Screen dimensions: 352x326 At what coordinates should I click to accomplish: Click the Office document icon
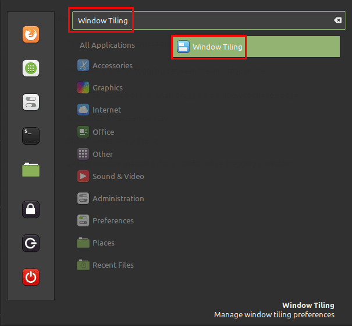tap(83, 132)
